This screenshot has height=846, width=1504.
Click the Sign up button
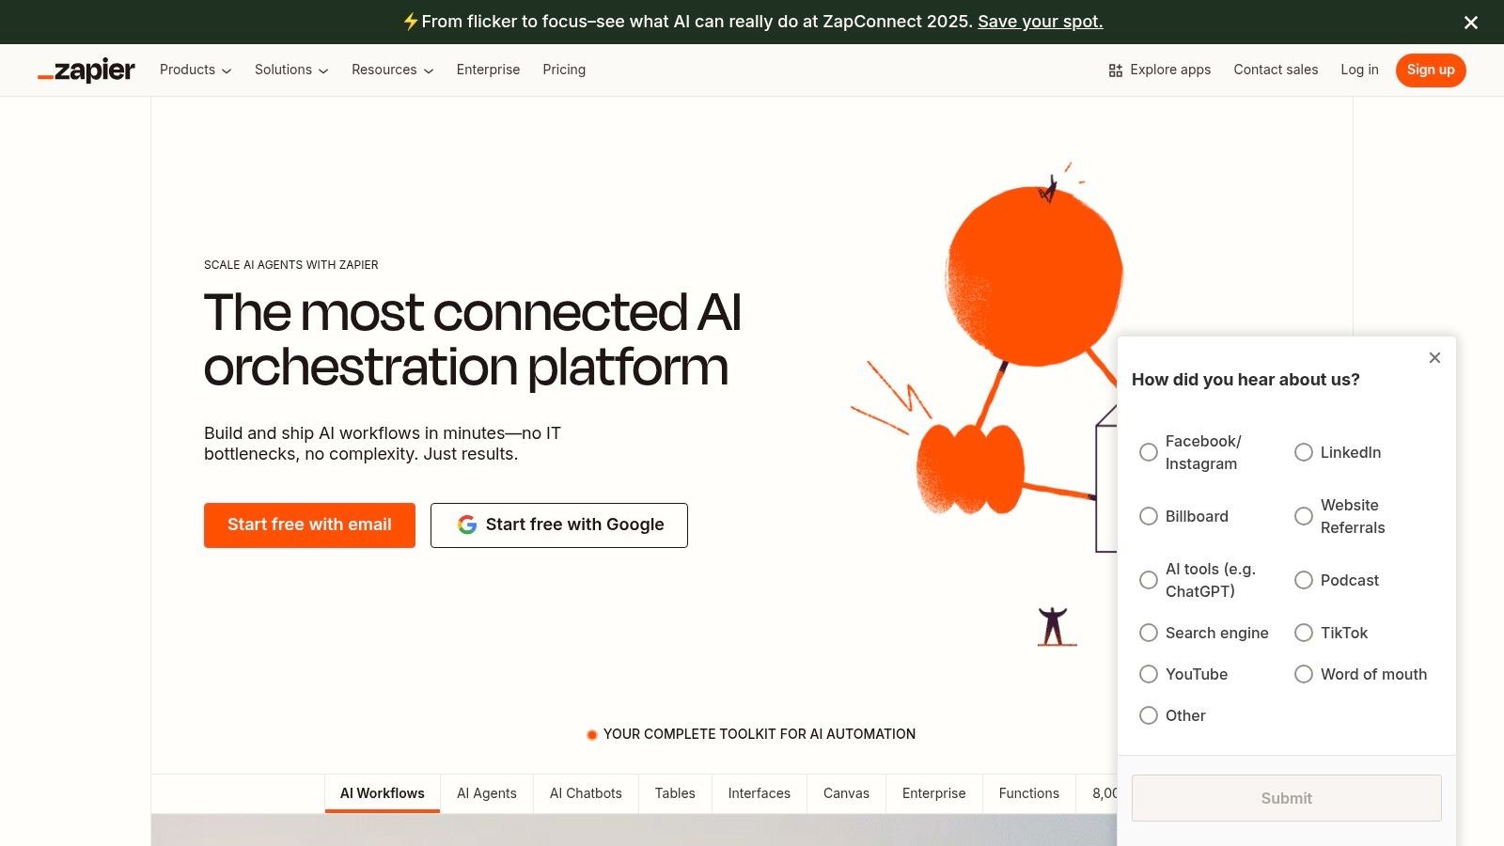pyautogui.click(x=1430, y=70)
